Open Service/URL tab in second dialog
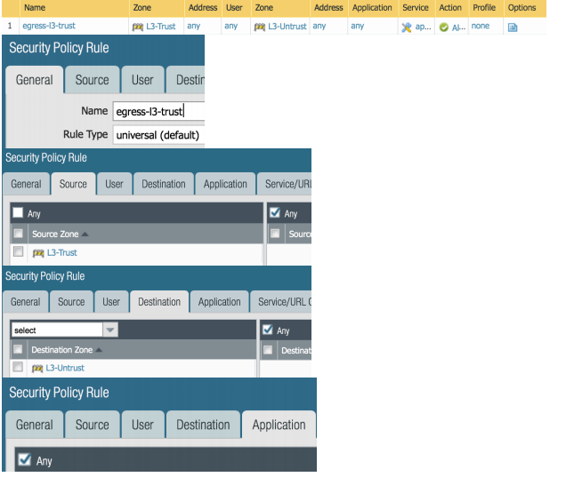The width and height of the screenshot is (582, 485). coord(284,184)
